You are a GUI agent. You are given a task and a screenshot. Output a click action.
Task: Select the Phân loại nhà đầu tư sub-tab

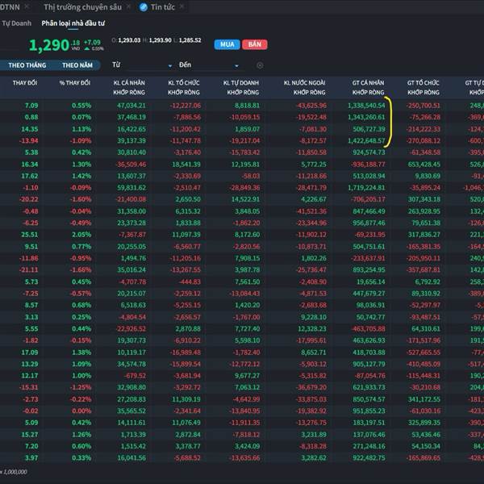click(x=73, y=23)
